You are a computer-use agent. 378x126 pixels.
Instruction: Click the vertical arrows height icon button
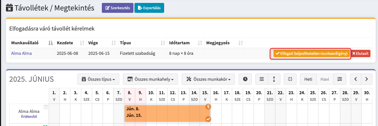pyautogui.click(x=274, y=79)
